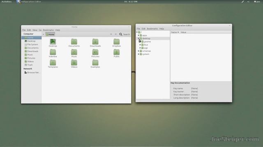Collapse the root / node in Configuration Editor
The height and width of the screenshot is (147, 263).
[x=137, y=32]
